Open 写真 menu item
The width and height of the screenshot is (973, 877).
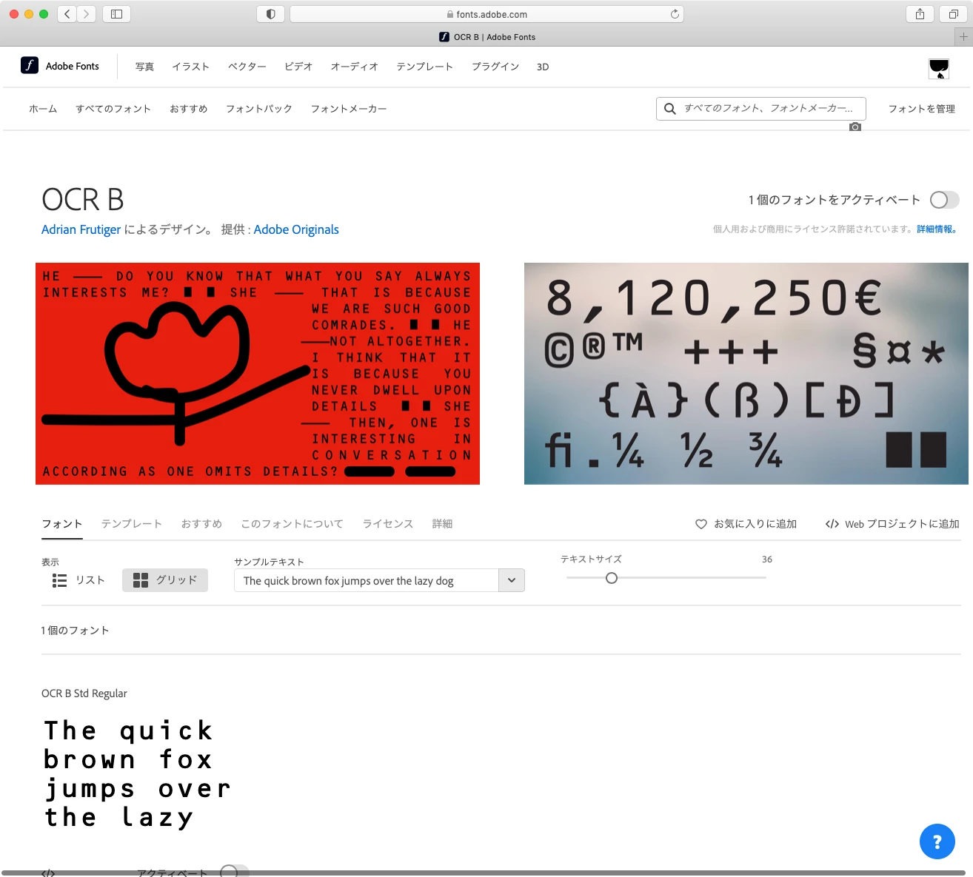tap(144, 67)
